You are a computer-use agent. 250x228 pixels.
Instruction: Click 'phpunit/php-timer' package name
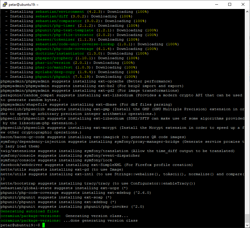pos(55,26)
